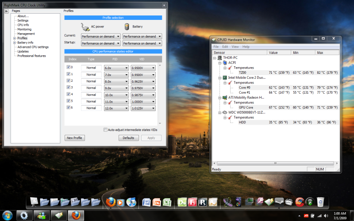Click the volume speaker tray icon

pos(326,216)
